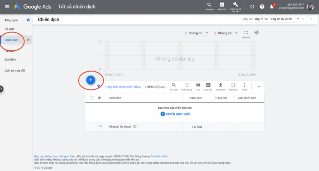Open the chart adjust settings sliders icon

click(x=257, y=33)
